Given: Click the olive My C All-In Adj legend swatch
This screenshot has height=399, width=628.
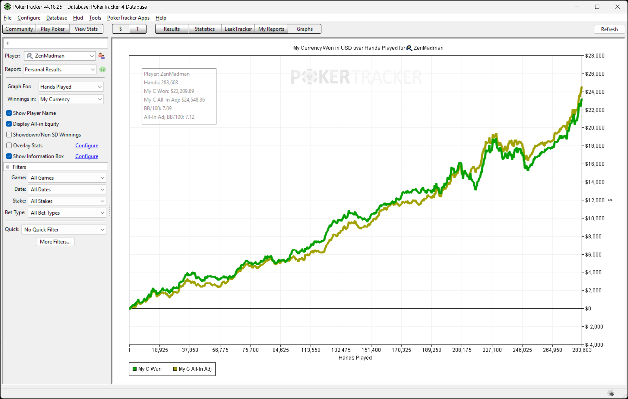Looking at the screenshot, I should (x=175, y=369).
